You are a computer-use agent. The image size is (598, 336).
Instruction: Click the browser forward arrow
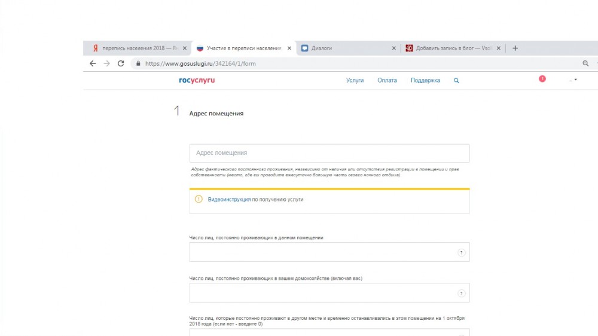pyautogui.click(x=106, y=63)
